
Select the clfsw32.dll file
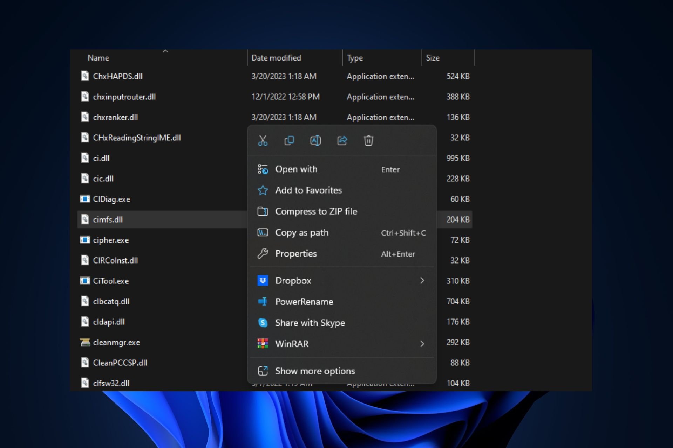111,383
